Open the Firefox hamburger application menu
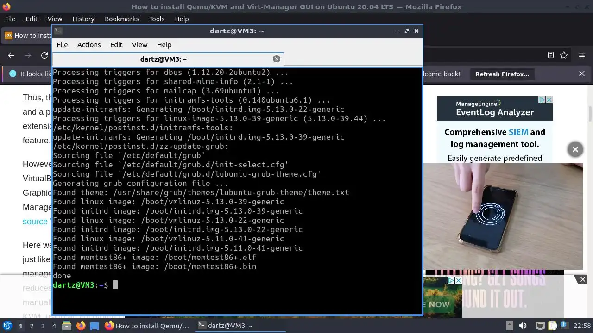 pyautogui.click(x=582, y=55)
